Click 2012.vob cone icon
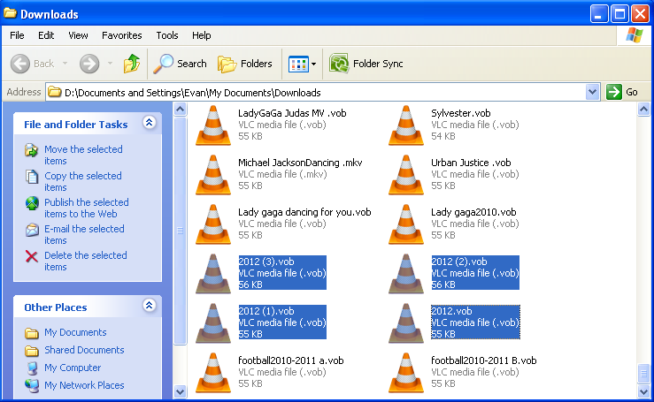The image size is (654, 402). coord(406,323)
